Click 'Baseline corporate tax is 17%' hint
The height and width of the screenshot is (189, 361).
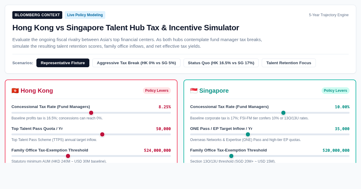point(249,118)
